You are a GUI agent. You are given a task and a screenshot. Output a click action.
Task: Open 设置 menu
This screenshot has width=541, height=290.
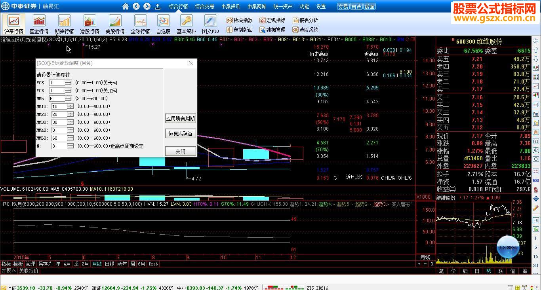[321, 6]
